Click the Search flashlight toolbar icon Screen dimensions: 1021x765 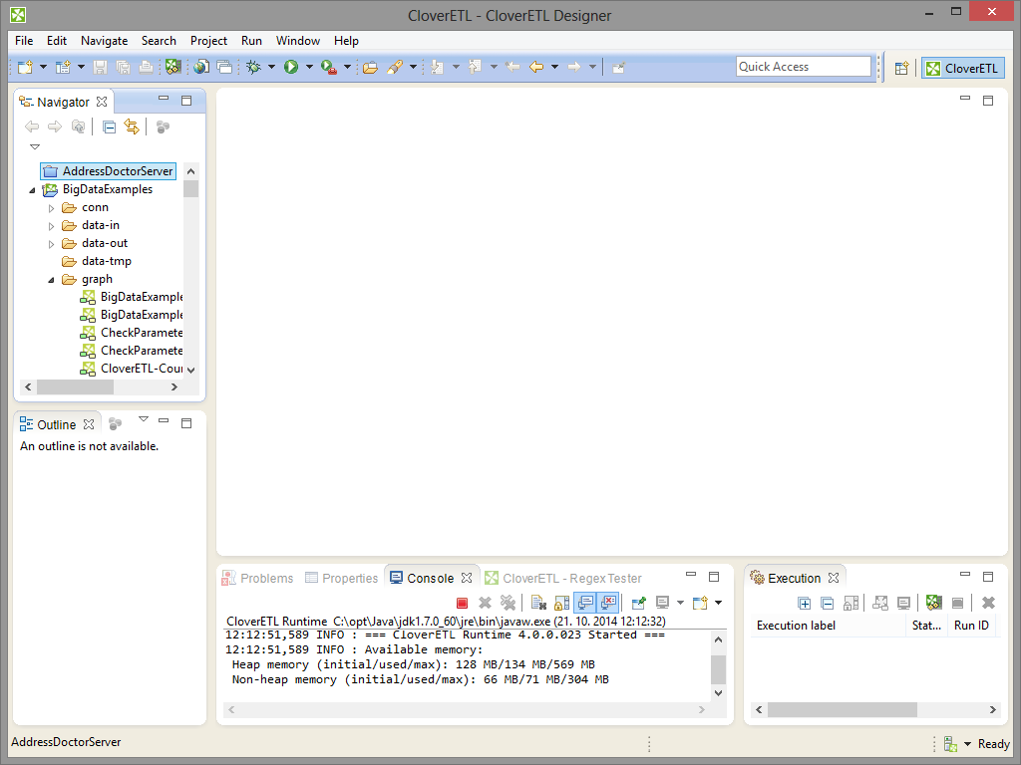pyautogui.click(x=395, y=67)
